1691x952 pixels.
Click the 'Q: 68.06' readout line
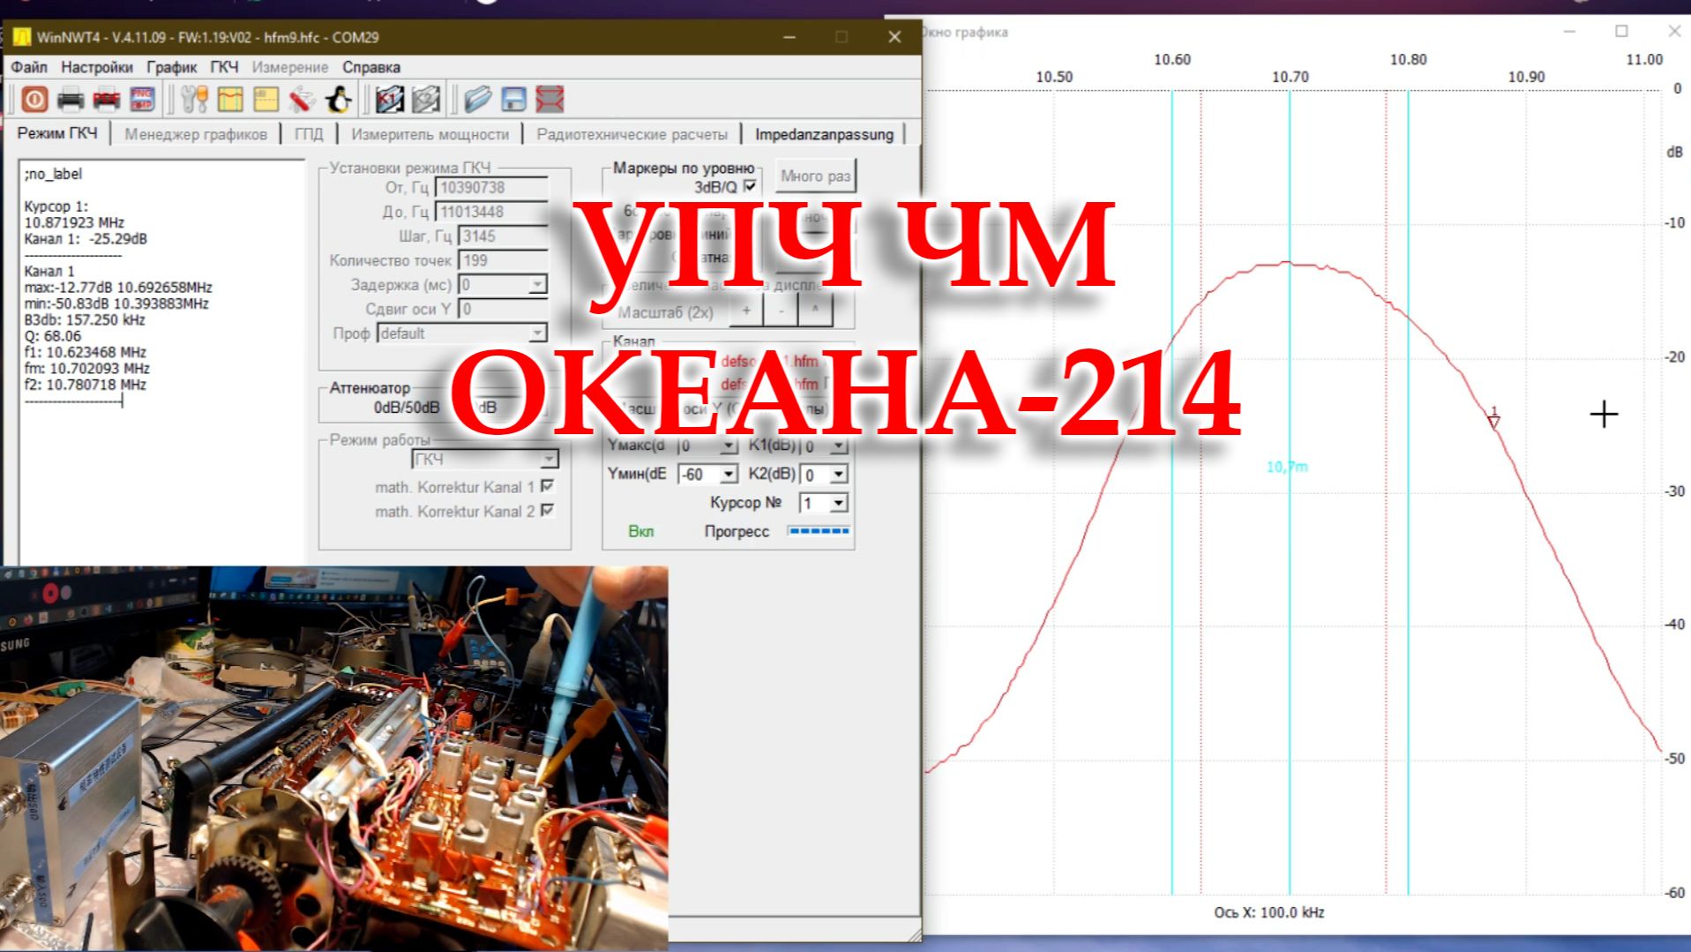coord(53,335)
